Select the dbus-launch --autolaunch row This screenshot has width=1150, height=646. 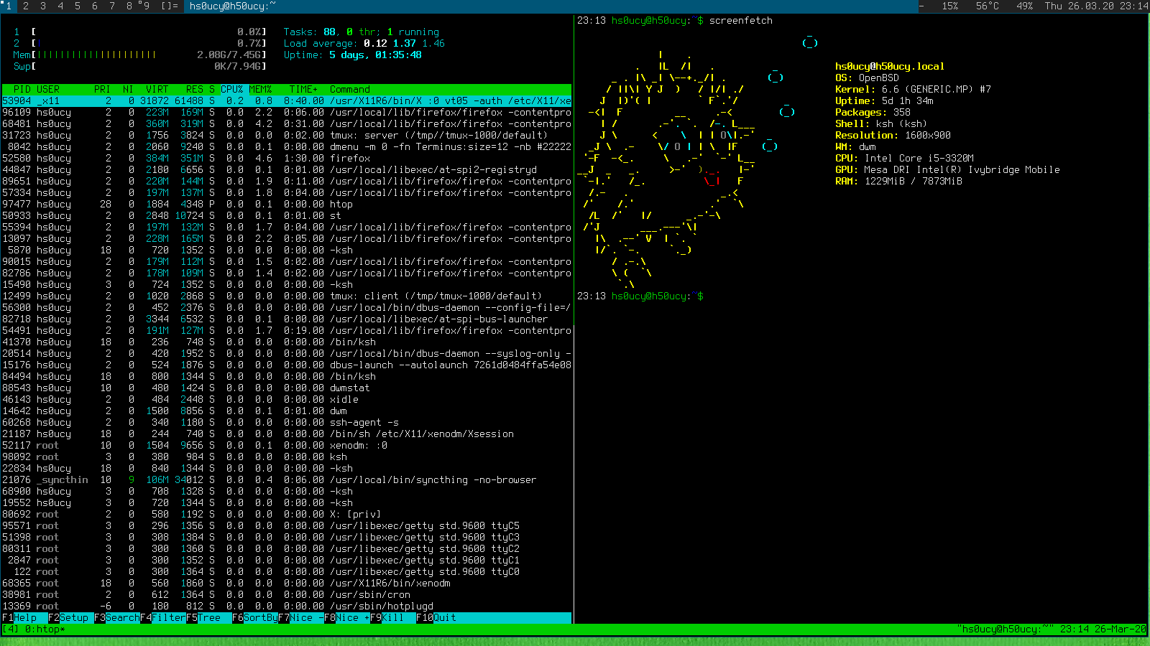point(287,365)
